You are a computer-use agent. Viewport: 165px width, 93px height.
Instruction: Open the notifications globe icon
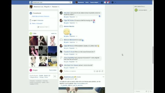pos(108,2)
